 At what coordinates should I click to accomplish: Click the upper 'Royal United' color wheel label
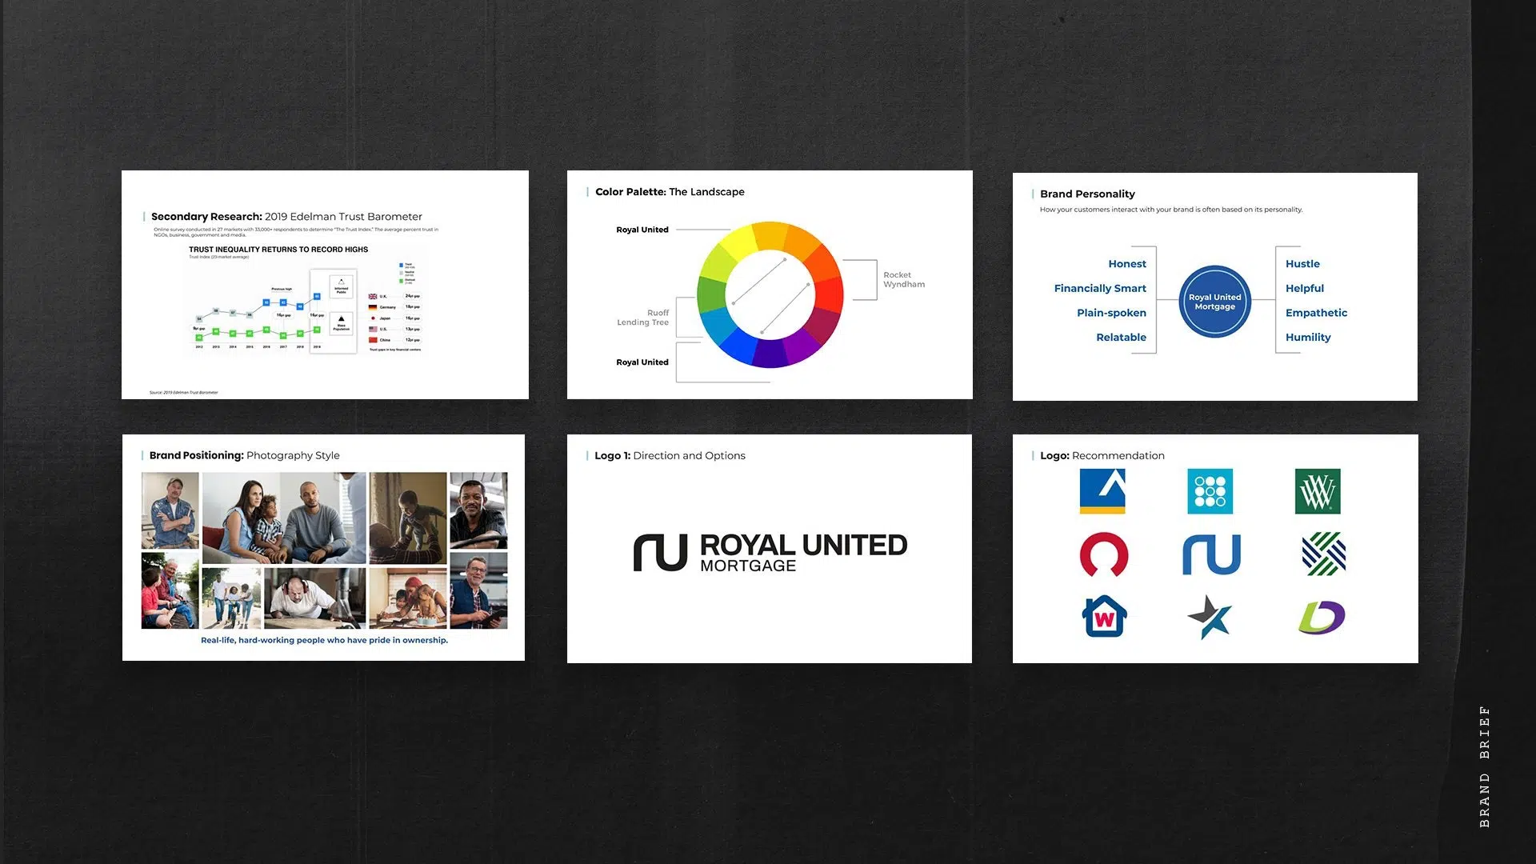642,230
